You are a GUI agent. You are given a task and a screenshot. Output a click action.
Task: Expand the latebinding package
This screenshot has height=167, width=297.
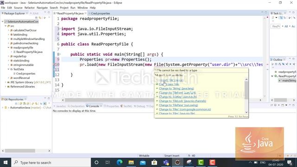8,35
